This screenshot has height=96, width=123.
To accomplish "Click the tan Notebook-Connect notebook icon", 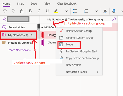I will pyautogui.click(x=4, y=42).
